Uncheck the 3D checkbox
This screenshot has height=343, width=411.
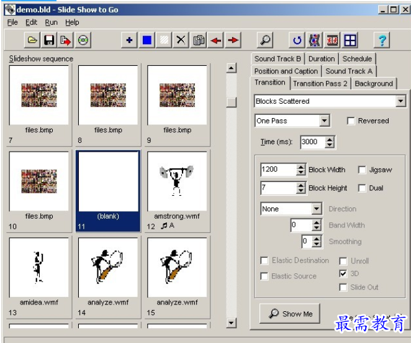[343, 274]
